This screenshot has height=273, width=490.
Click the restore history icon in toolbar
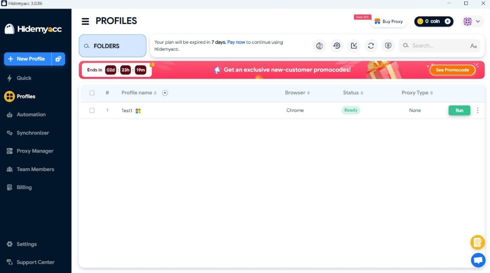(337, 46)
